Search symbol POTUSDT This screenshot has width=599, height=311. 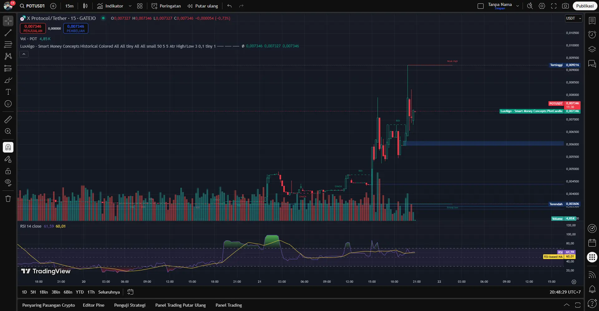tap(32, 6)
